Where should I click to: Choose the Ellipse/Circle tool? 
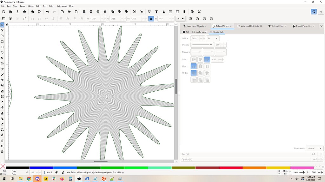2,47
